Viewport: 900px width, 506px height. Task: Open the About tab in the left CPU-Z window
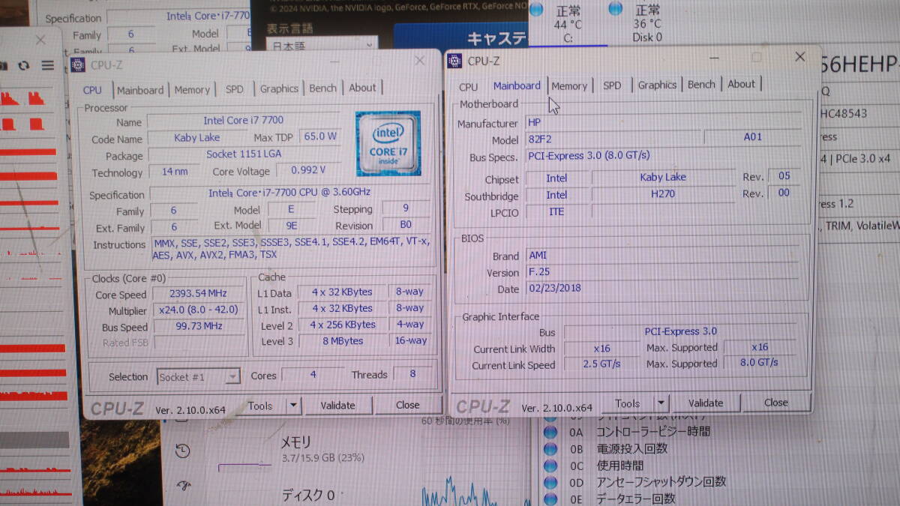(x=362, y=88)
